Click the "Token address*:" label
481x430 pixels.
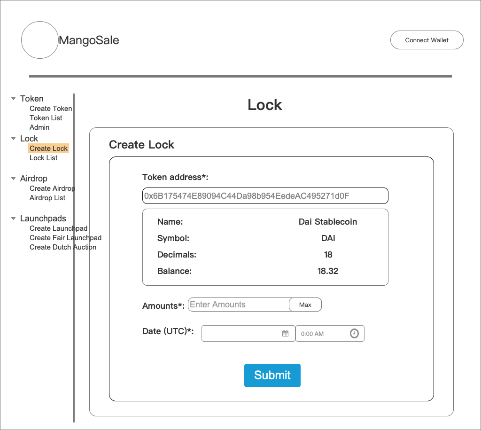point(175,177)
